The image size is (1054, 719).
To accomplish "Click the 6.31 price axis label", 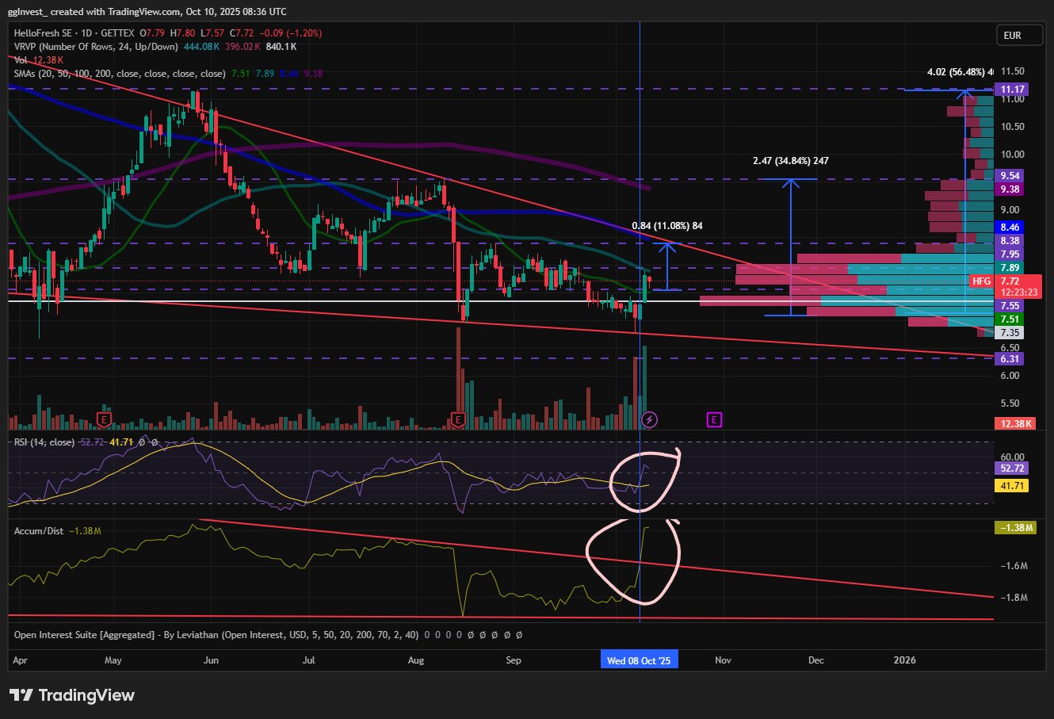I will coord(1010,359).
